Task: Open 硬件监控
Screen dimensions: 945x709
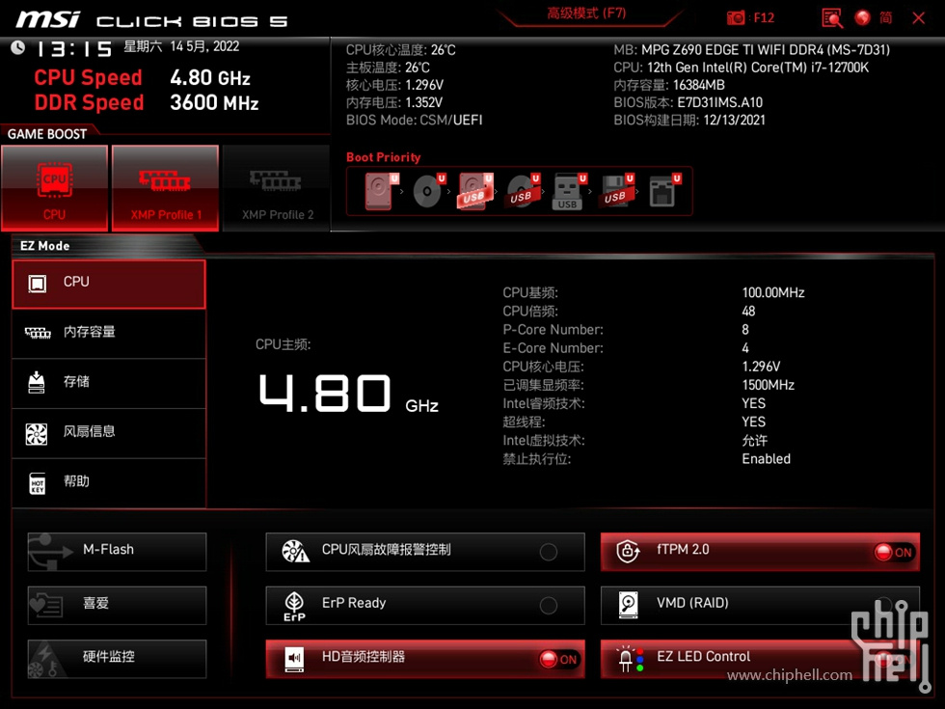Action: point(117,658)
